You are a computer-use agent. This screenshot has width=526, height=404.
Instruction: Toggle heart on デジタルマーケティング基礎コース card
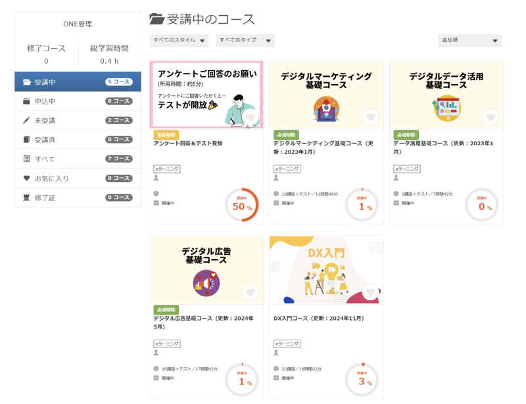(370, 118)
